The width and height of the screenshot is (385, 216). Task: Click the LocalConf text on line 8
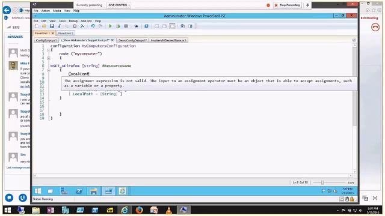[x=79, y=74]
